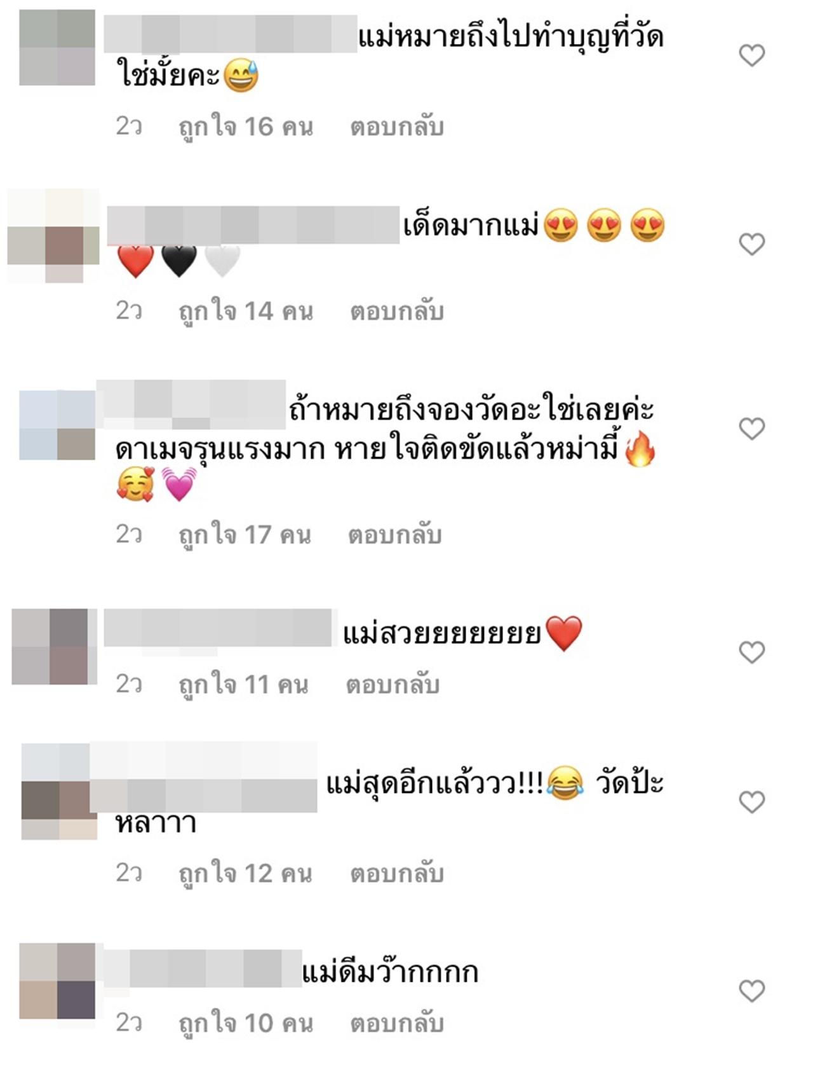Open the ถูกใจ 12 คน likes list
813x1067 pixels.
tap(245, 874)
